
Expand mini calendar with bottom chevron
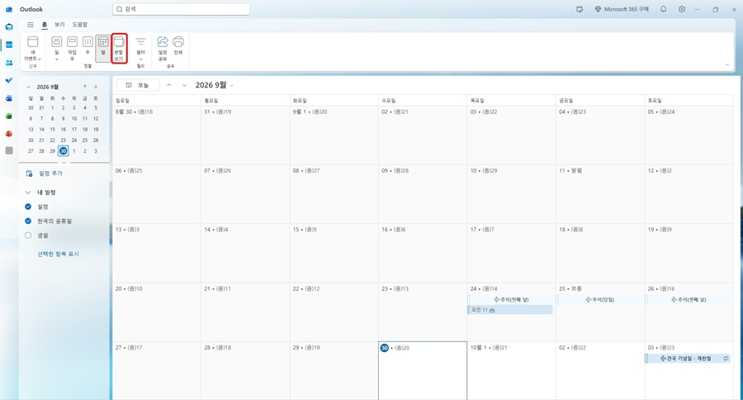(64, 163)
